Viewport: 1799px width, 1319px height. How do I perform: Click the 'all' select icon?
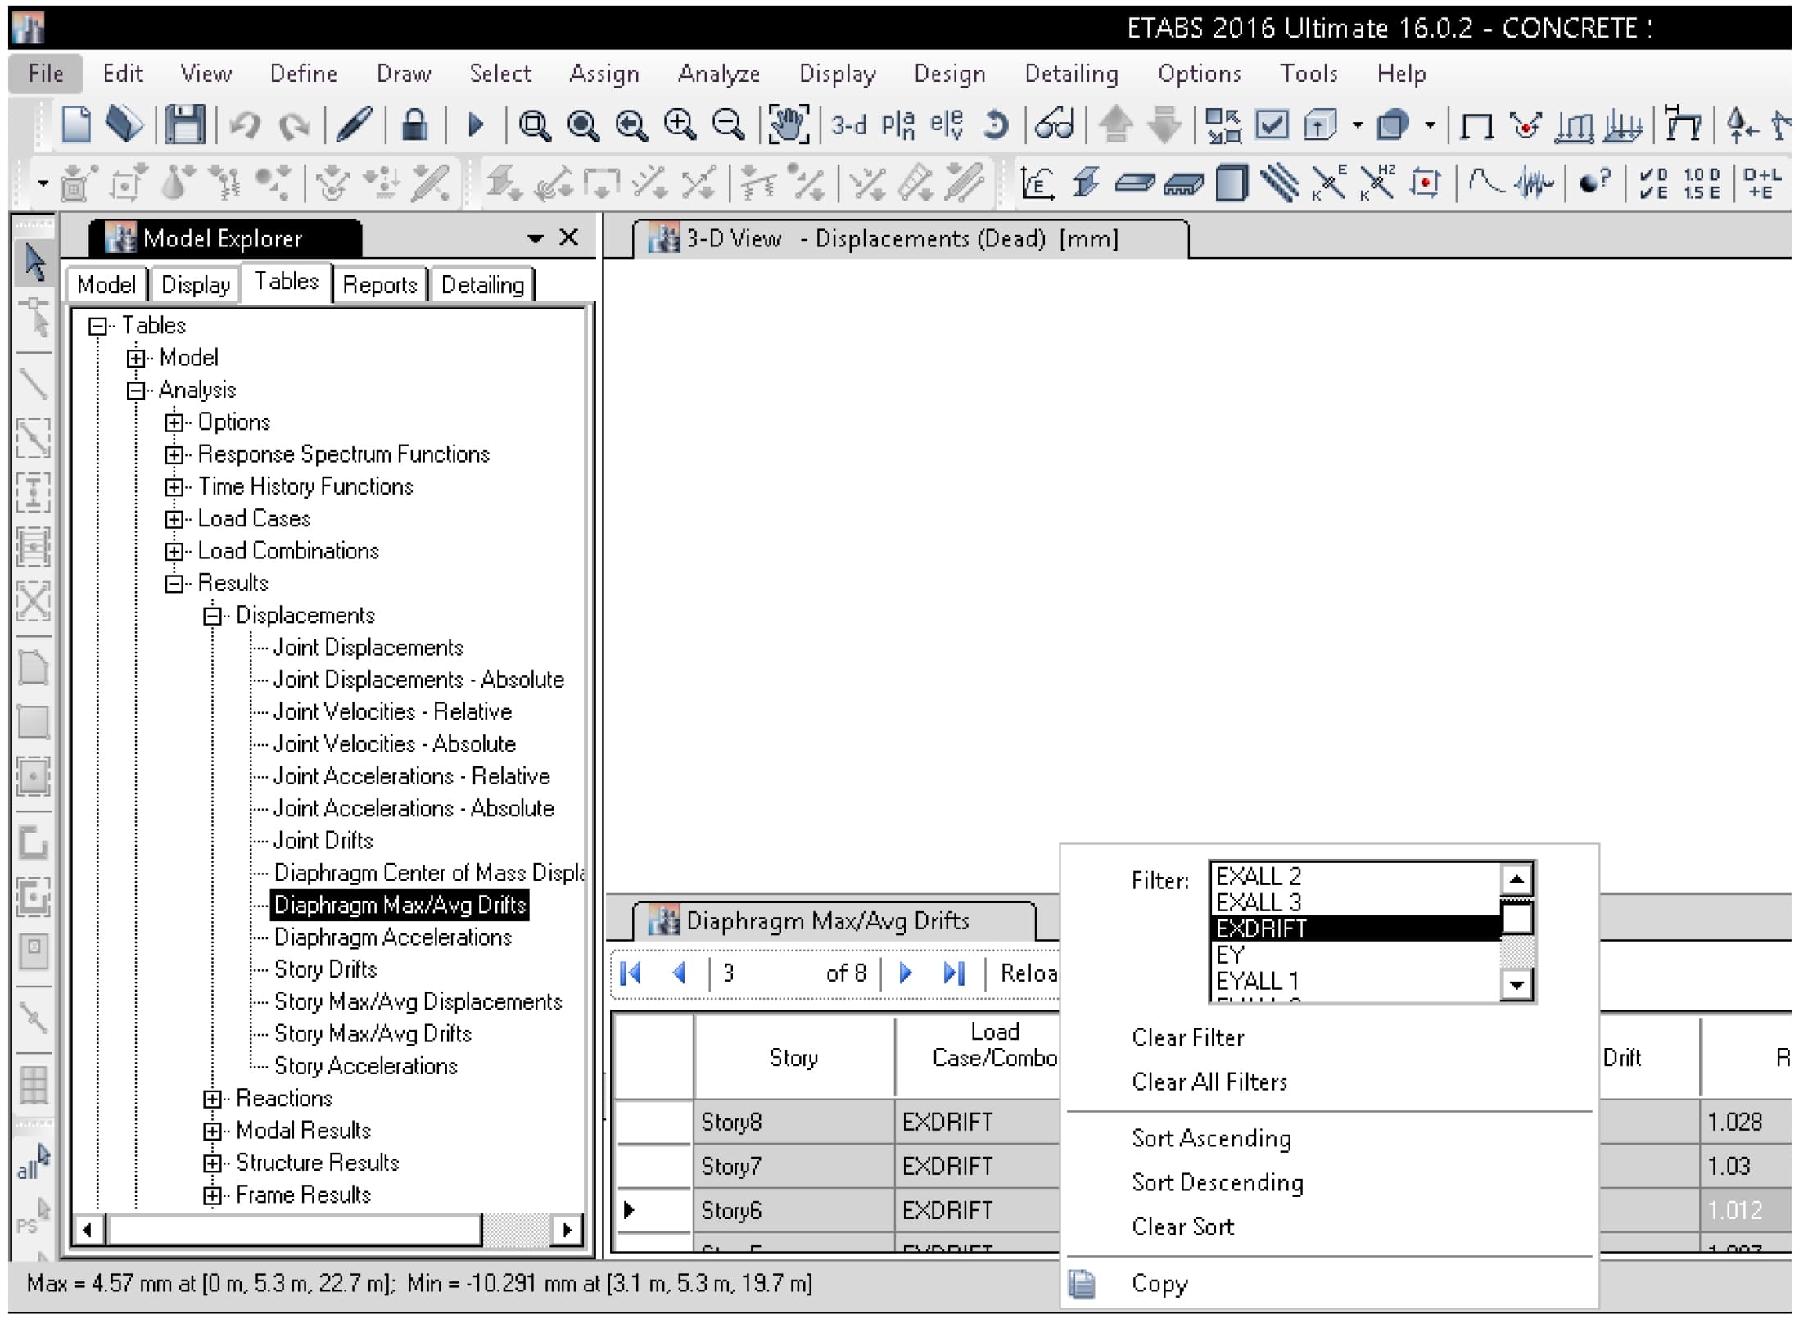coord(34,1163)
